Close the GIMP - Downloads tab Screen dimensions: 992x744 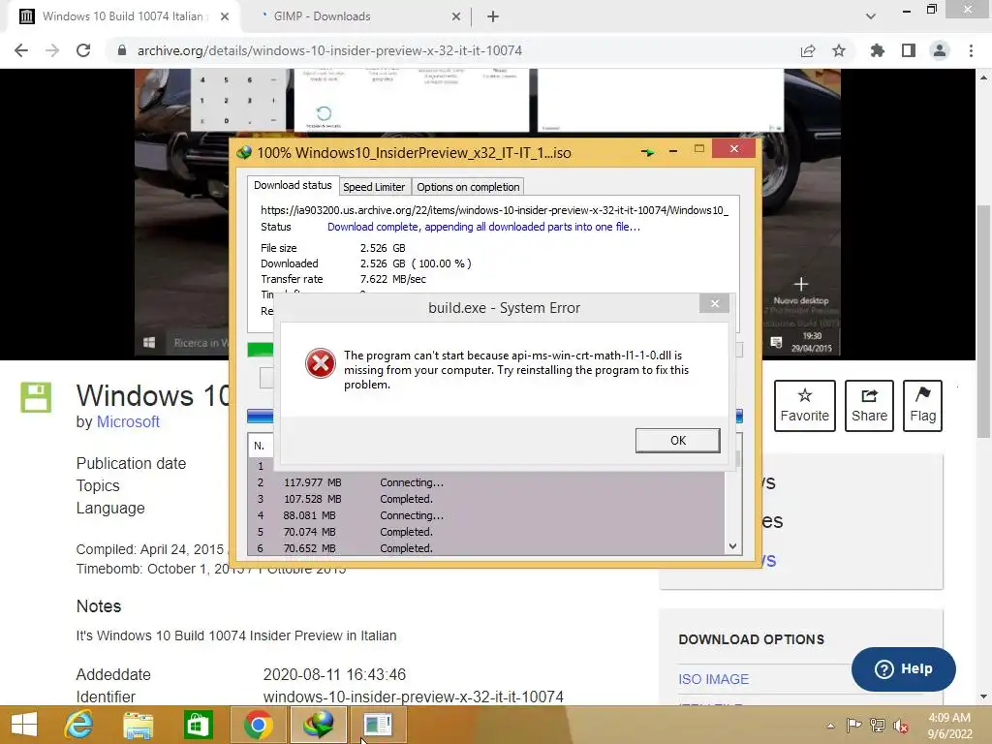tap(455, 17)
